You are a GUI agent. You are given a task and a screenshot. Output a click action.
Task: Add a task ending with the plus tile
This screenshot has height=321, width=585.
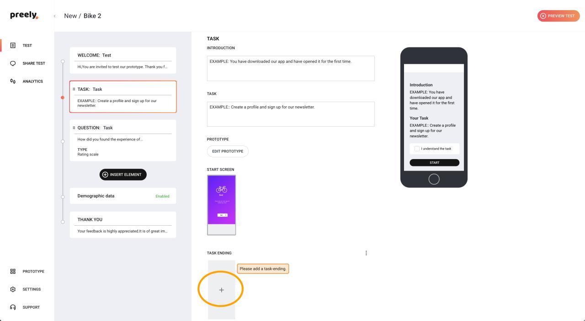point(222,290)
